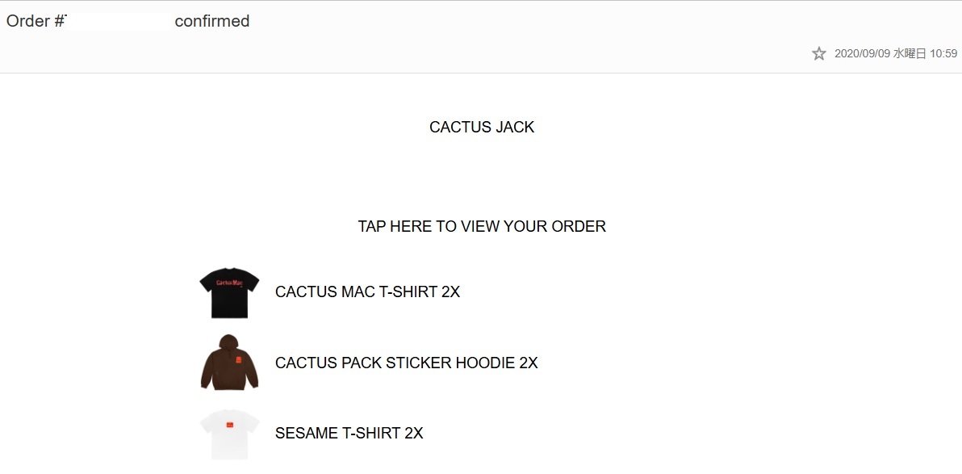Open the white Sesame T-shirt thumbnail

(x=229, y=434)
